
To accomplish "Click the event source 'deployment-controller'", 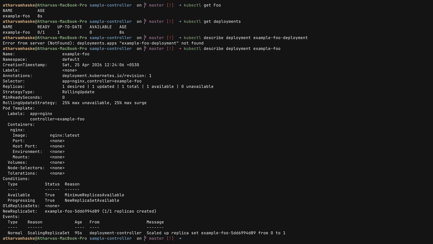I will click(115, 233).
